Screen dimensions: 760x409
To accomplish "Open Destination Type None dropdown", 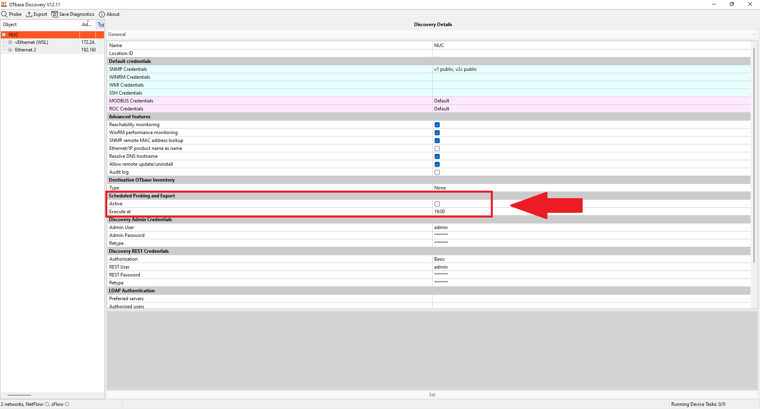I will coord(591,188).
